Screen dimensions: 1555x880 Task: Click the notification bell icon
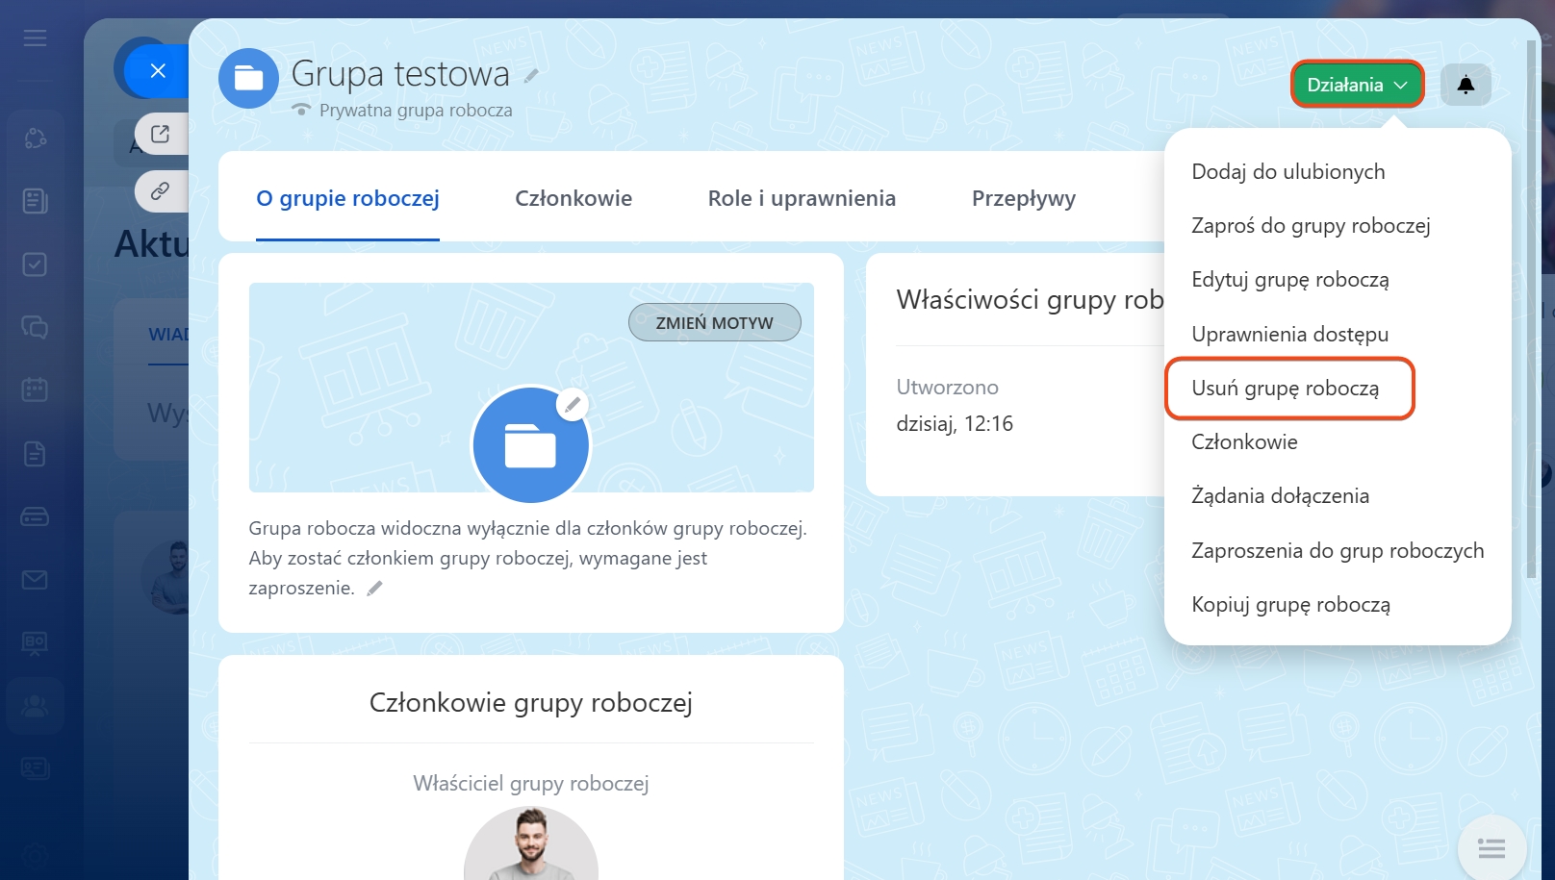pyautogui.click(x=1466, y=85)
